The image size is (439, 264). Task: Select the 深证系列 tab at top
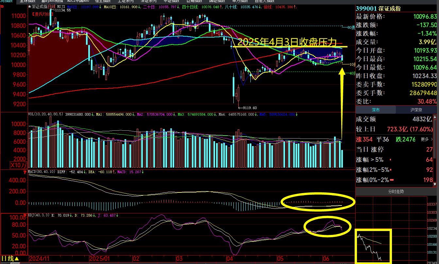click(x=148, y=1)
